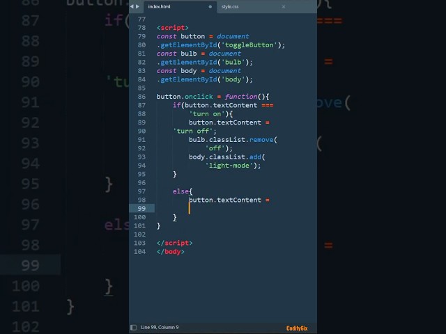Click the right tab navigation arrow
Image resolution: width=446 pixels, height=334 pixels.
coord(137,6)
